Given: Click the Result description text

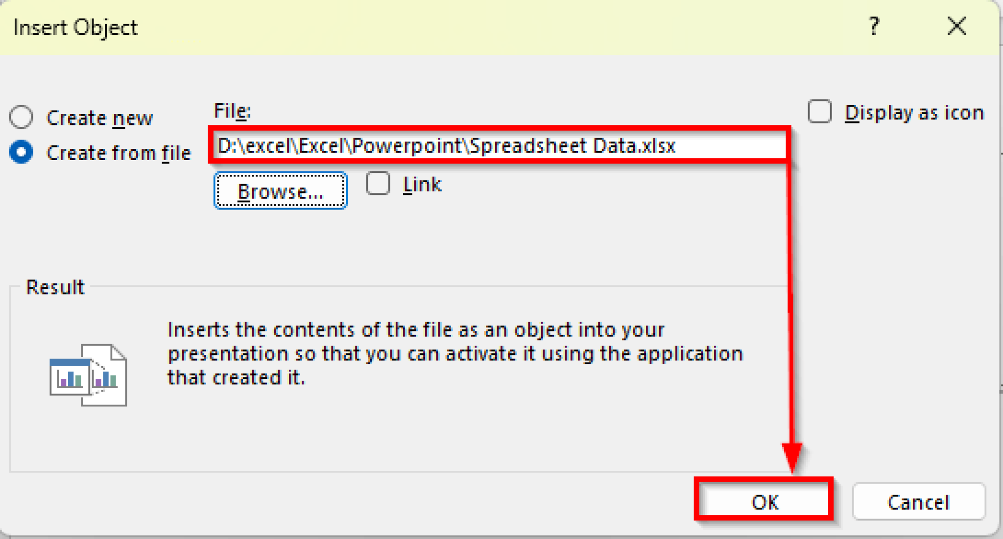Looking at the screenshot, I should [454, 352].
